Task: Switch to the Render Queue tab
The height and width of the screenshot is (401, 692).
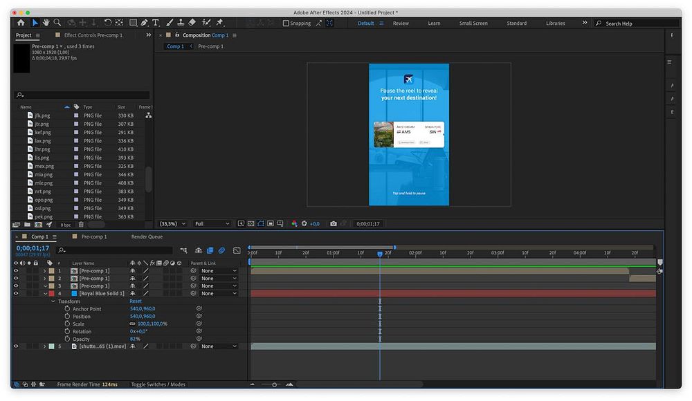Action: point(147,237)
